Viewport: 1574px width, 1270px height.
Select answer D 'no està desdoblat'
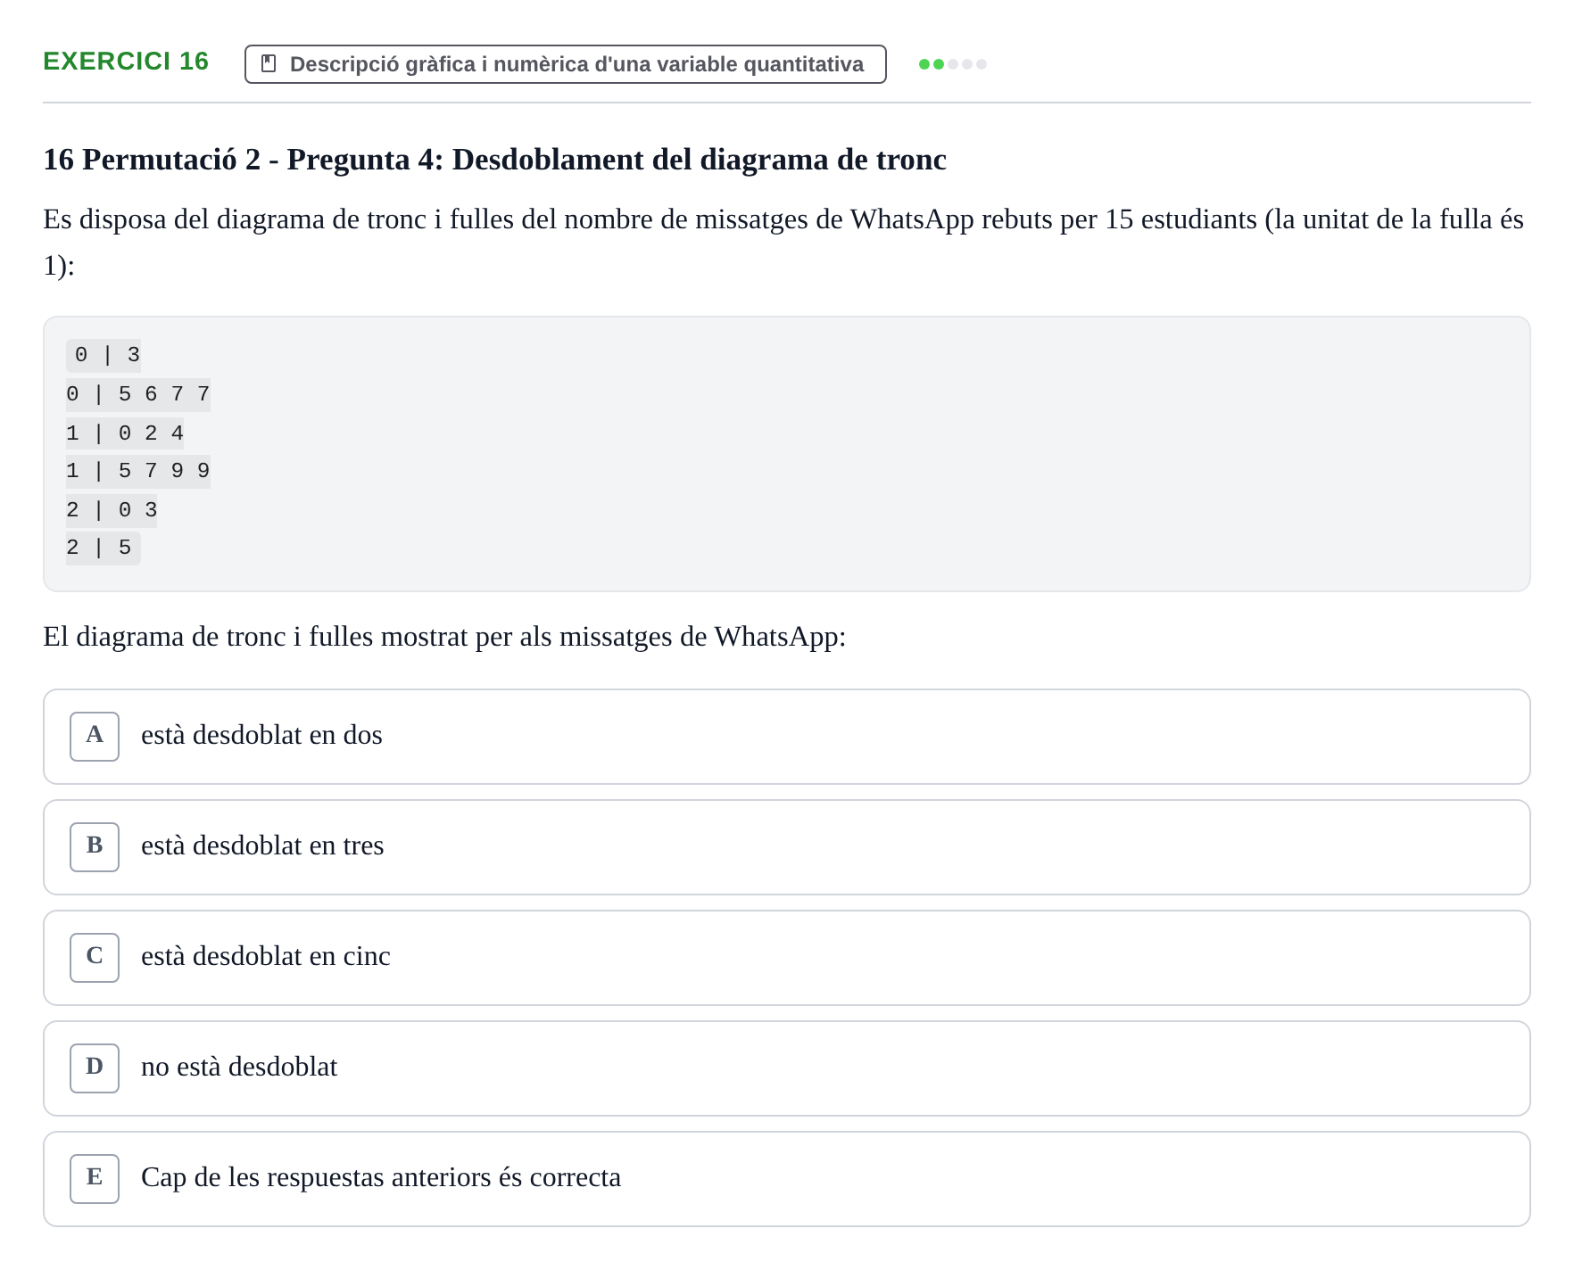(786, 1068)
